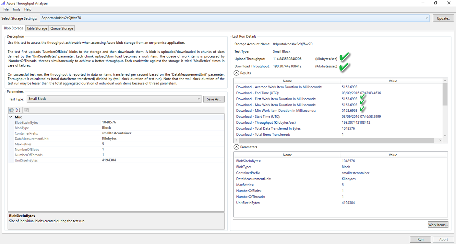Open the File menu

6,9
